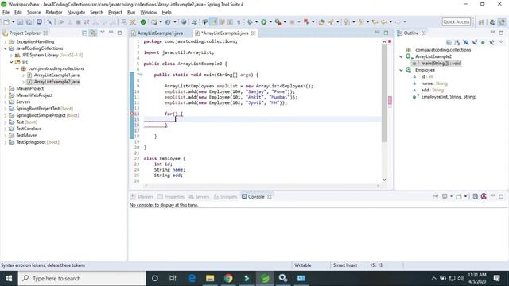Open Microsoft Edge from the taskbar
Screen dimensions: 509x286
point(192,278)
